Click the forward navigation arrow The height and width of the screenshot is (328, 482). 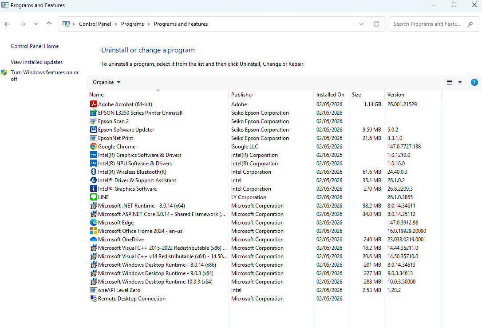click(x=23, y=24)
